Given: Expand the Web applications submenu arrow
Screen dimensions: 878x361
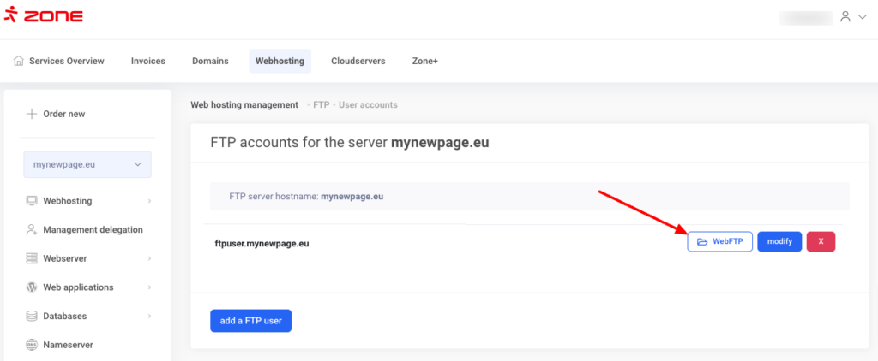Looking at the screenshot, I should 149,287.
